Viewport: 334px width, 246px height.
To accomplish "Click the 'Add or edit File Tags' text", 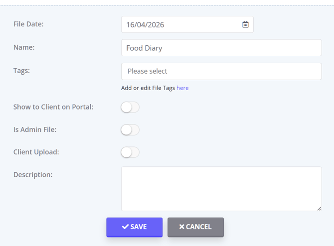I will (x=148, y=88).
